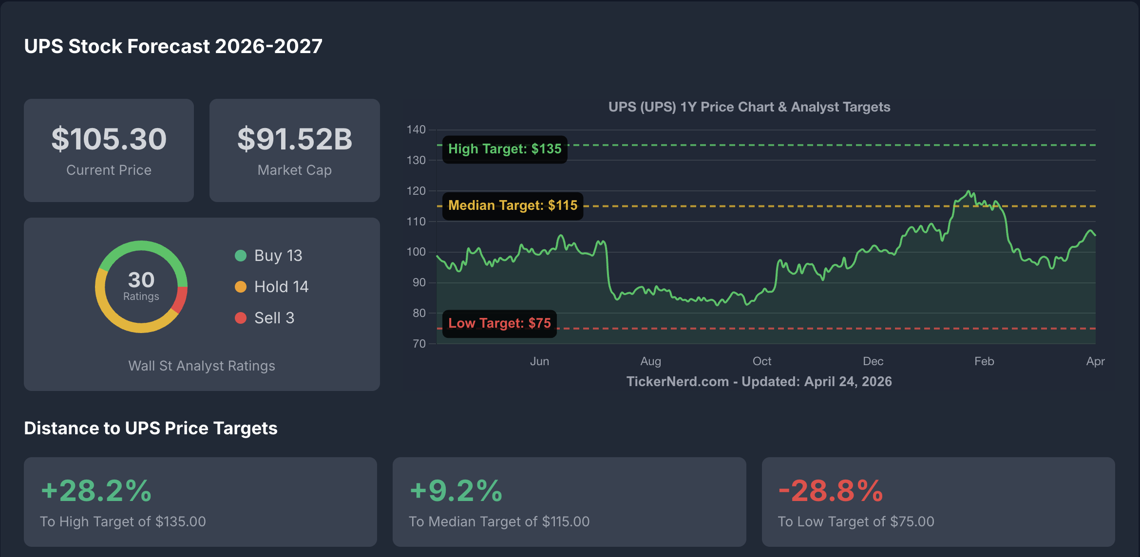Image resolution: width=1140 pixels, height=557 pixels.
Task: Click the 30 Ratings donut chart center
Action: [x=141, y=286]
